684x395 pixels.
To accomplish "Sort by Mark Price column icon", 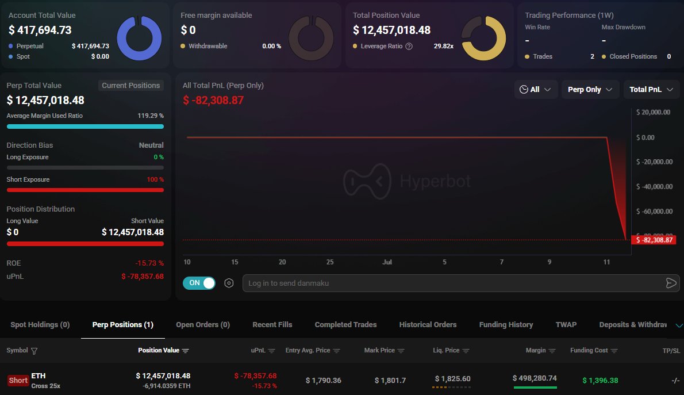I will 401,351.
